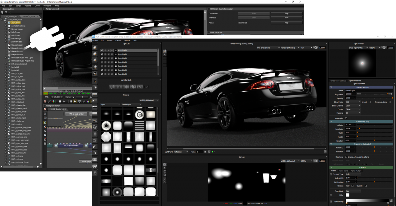
Task: Click the Stop connection button
Action: (x=286, y=14)
